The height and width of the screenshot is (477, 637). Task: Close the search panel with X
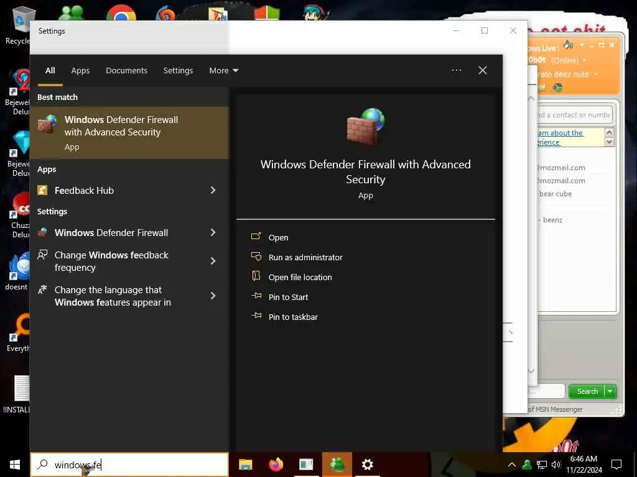coord(483,71)
